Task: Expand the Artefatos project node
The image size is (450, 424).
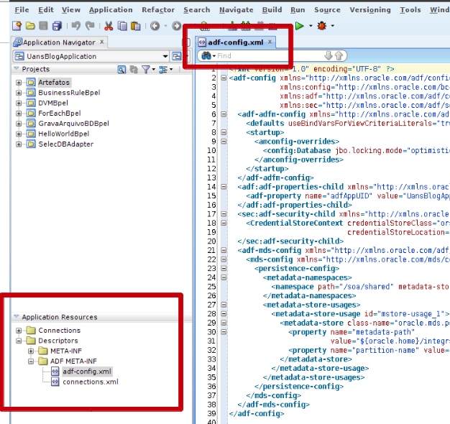Action: click(x=19, y=83)
